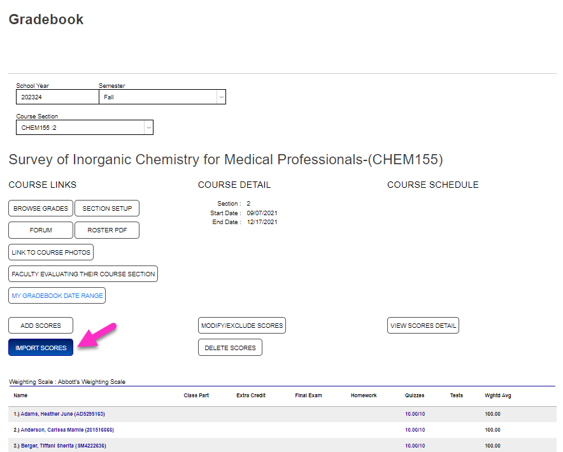Open My Gradebook Date Range
Screen dimensions: 563x452
(x=57, y=295)
